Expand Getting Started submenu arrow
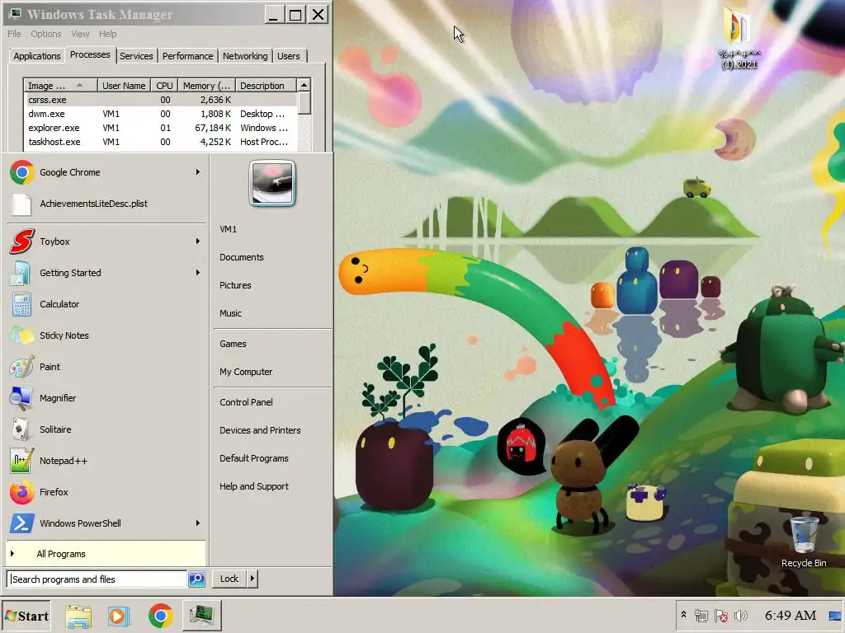The image size is (845, 633). 198,272
